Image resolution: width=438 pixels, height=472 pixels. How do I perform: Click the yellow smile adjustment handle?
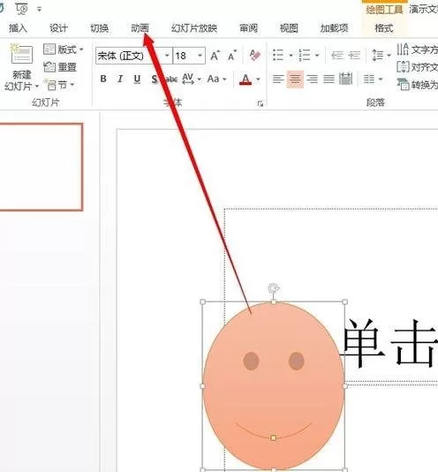tap(274, 438)
